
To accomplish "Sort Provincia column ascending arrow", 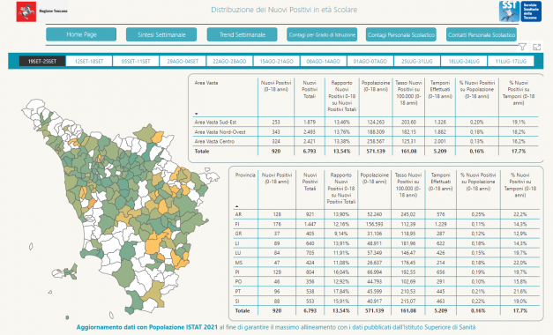I will tap(237, 206).
